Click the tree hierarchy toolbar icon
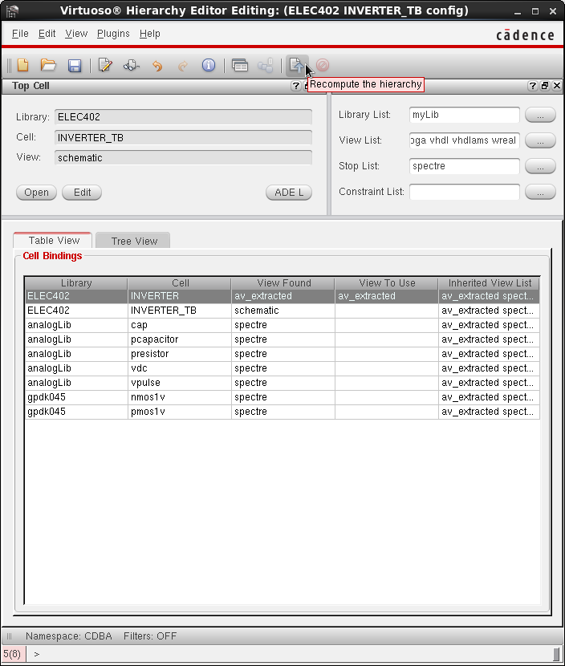The image size is (565, 666). [x=266, y=66]
